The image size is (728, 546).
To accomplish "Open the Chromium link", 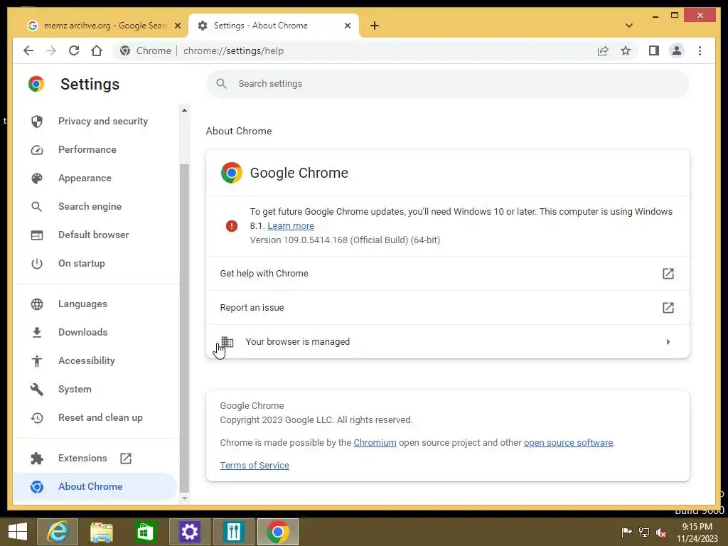I will tap(375, 442).
